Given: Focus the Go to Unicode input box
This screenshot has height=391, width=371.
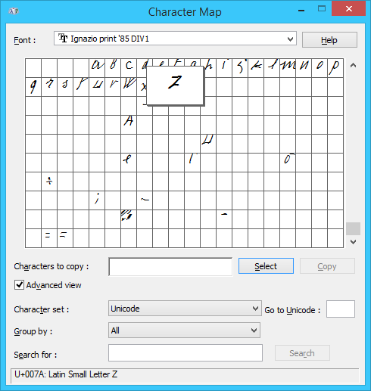Looking at the screenshot, I should [341, 309].
